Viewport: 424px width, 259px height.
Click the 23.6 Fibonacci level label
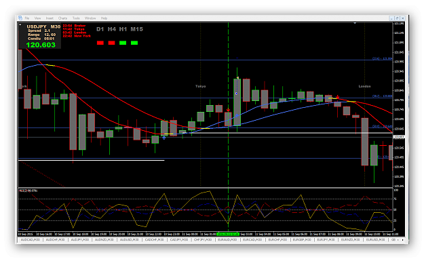click(x=382, y=58)
